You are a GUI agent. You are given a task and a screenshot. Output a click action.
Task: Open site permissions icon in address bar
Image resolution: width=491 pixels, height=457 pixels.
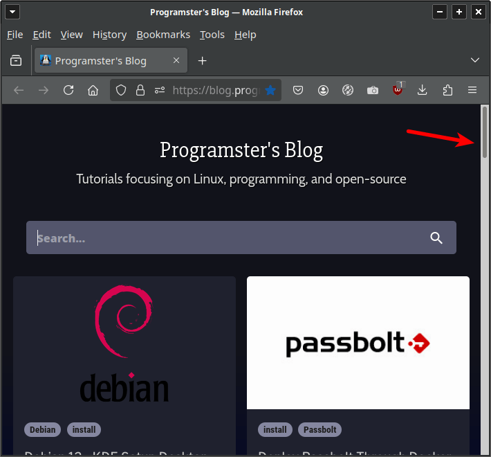point(160,90)
